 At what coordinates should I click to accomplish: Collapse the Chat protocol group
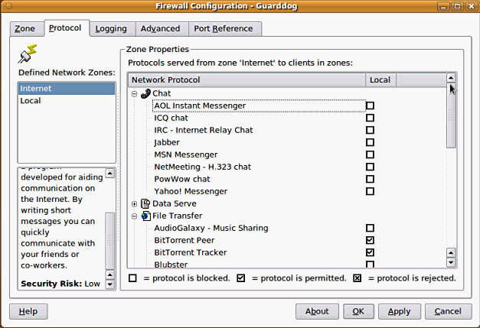click(x=135, y=94)
